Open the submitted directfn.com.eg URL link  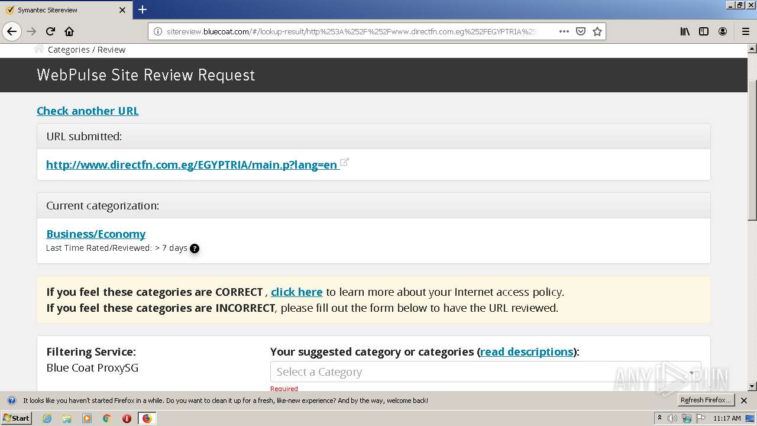click(x=192, y=164)
